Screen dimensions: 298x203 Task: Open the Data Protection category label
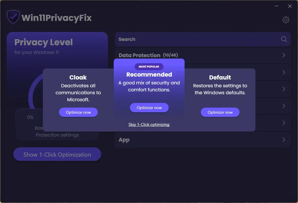click(x=139, y=55)
